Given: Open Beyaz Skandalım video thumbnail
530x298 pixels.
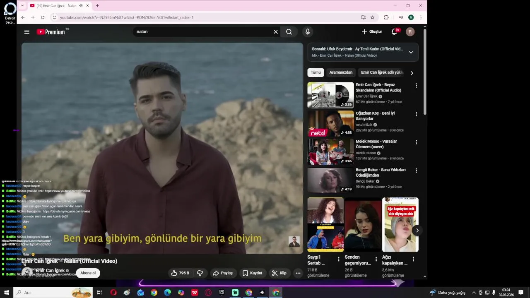Looking at the screenshot, I should pyautogui.click(x=330, y=95).
